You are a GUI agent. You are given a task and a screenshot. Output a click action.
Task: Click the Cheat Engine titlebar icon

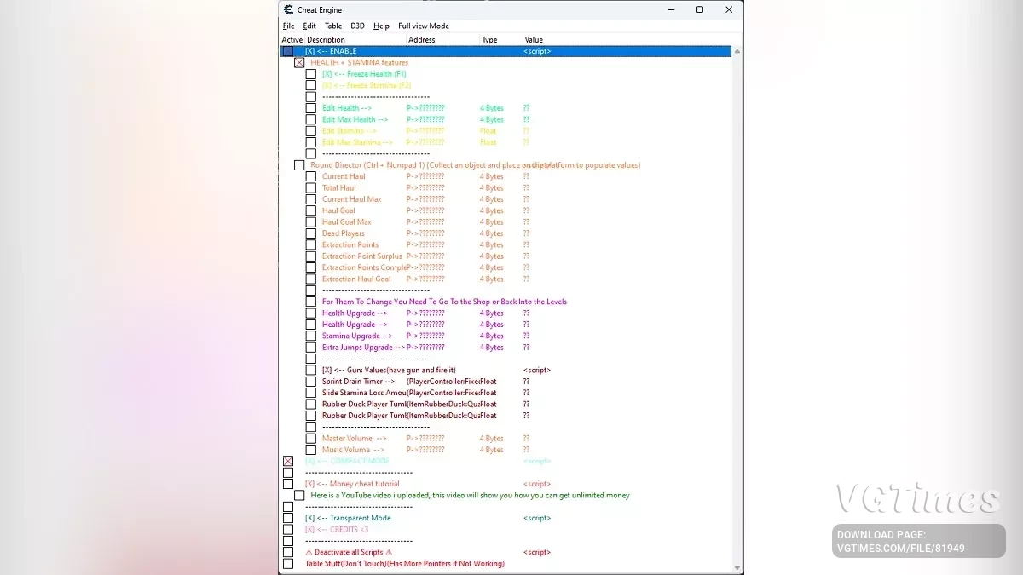coord(287,9)
